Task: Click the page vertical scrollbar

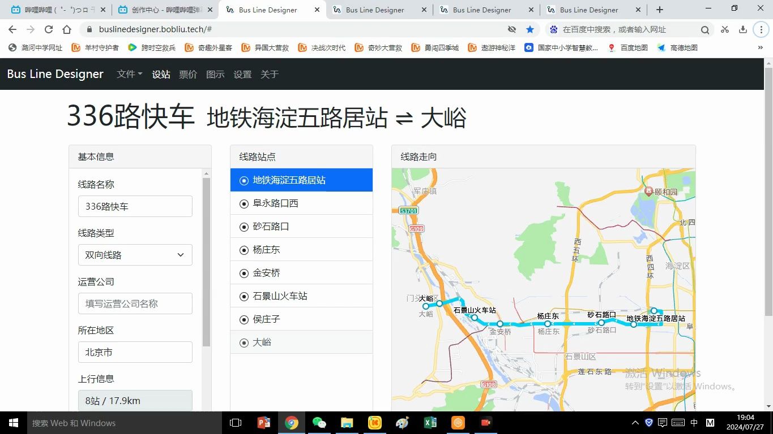Action: (x=768, y=192)
